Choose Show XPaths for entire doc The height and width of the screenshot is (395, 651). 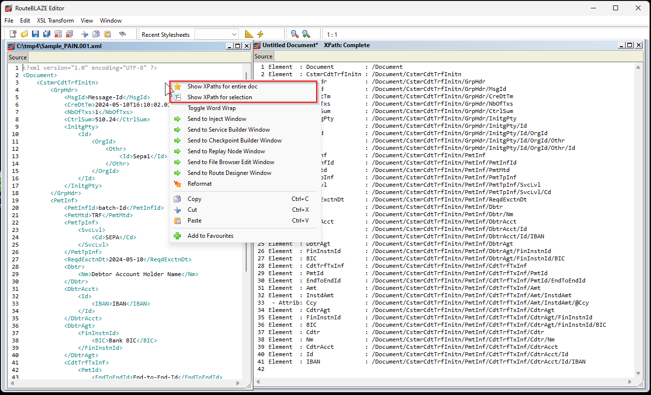tap(222, 86)
